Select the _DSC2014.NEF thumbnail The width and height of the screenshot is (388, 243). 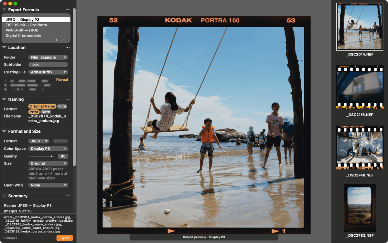click(360, 27)
